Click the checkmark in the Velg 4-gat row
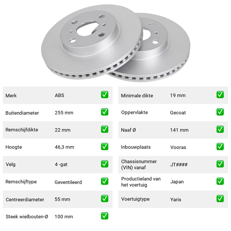 pyautogui.click(x=105, y=164)
